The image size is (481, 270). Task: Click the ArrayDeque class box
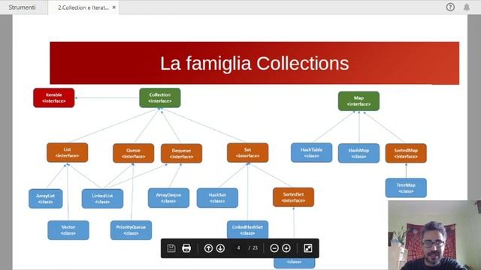[168, 198]
